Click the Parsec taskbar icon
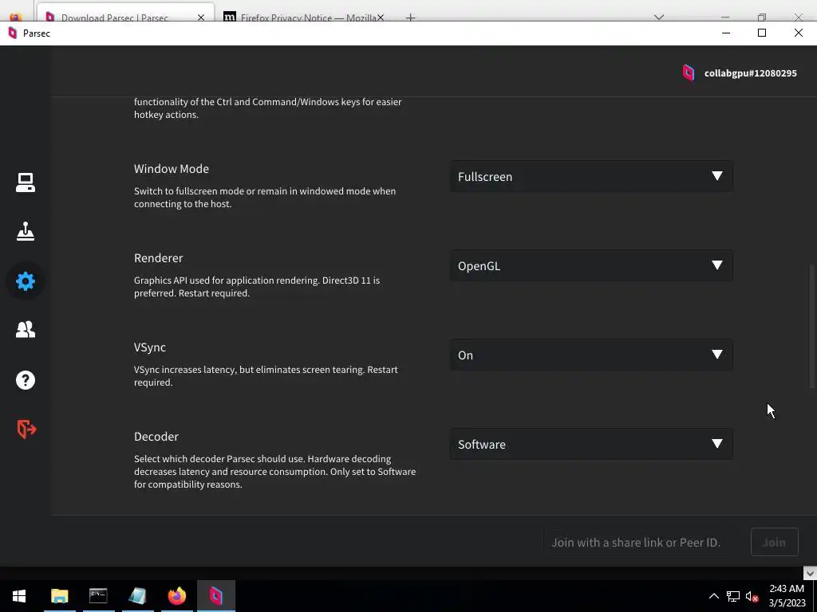The height and width of the screenshot is (612, 817). pos(215,596)
